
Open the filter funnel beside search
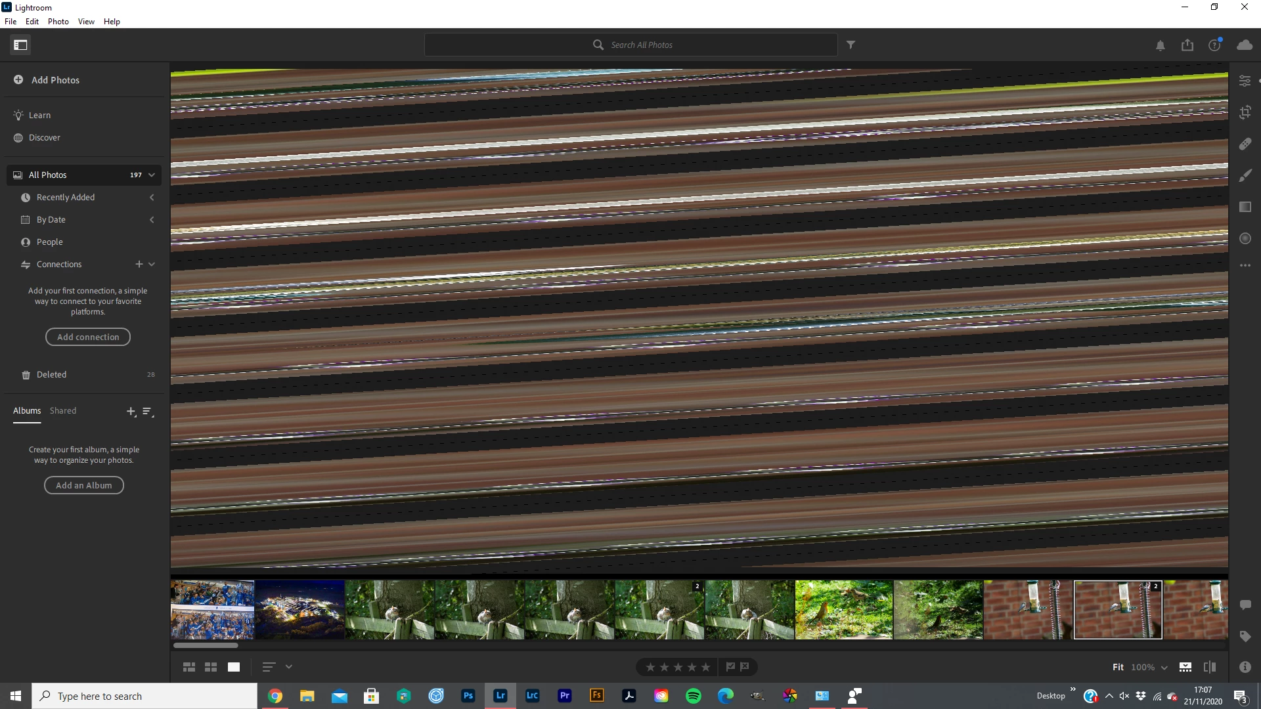[x=851, y=45]
